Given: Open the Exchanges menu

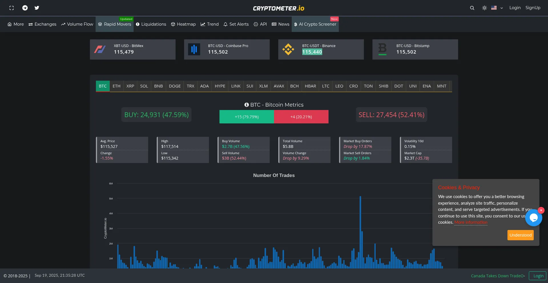Looking at the screenshot, I should (43, 24).
